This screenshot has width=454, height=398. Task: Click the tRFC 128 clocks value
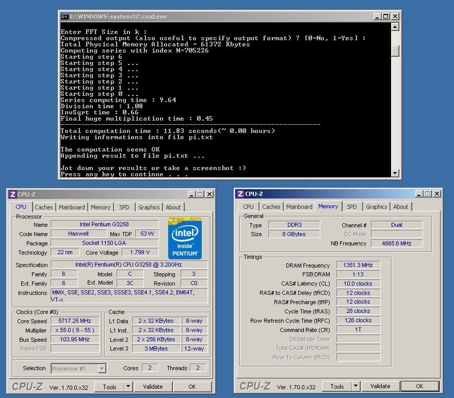pos(358,320)
